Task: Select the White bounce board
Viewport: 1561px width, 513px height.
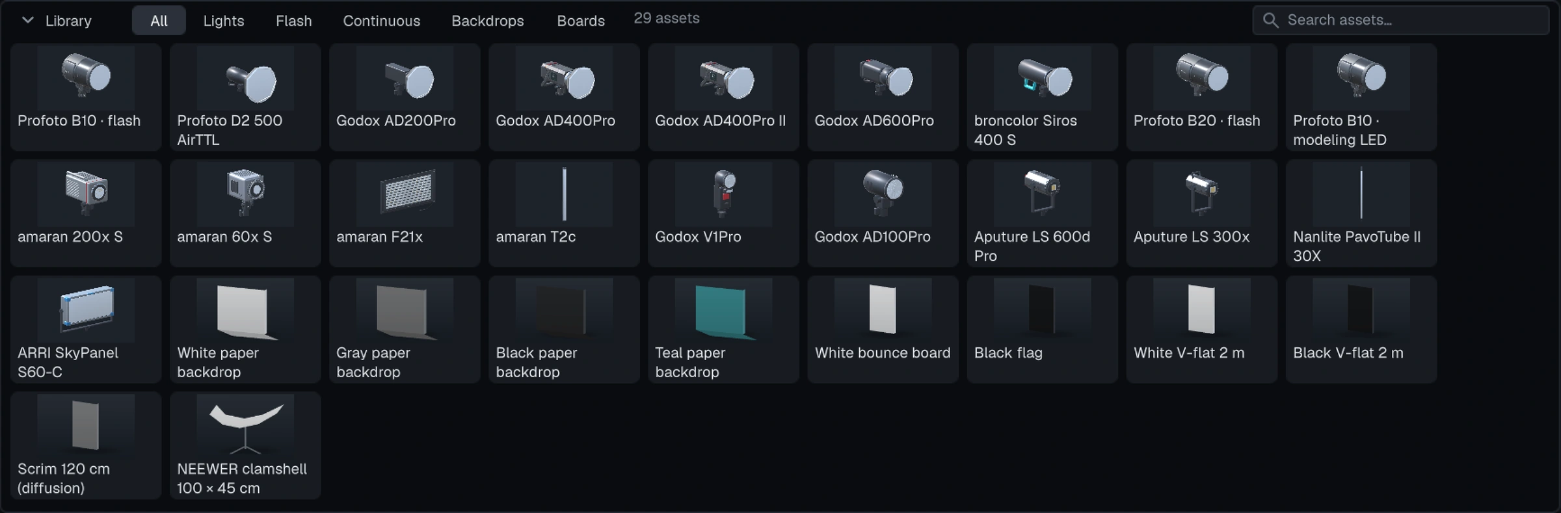Action: [x=883, y=330]
